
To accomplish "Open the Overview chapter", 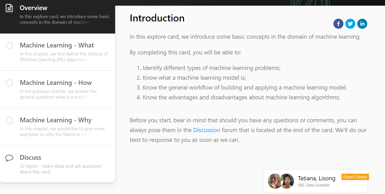I will 34,8.
